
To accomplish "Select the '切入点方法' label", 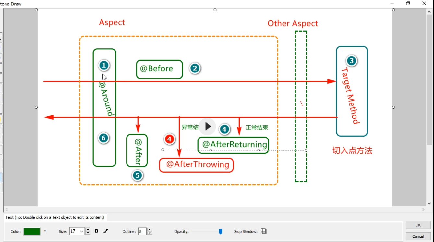I will pos(352,151).
